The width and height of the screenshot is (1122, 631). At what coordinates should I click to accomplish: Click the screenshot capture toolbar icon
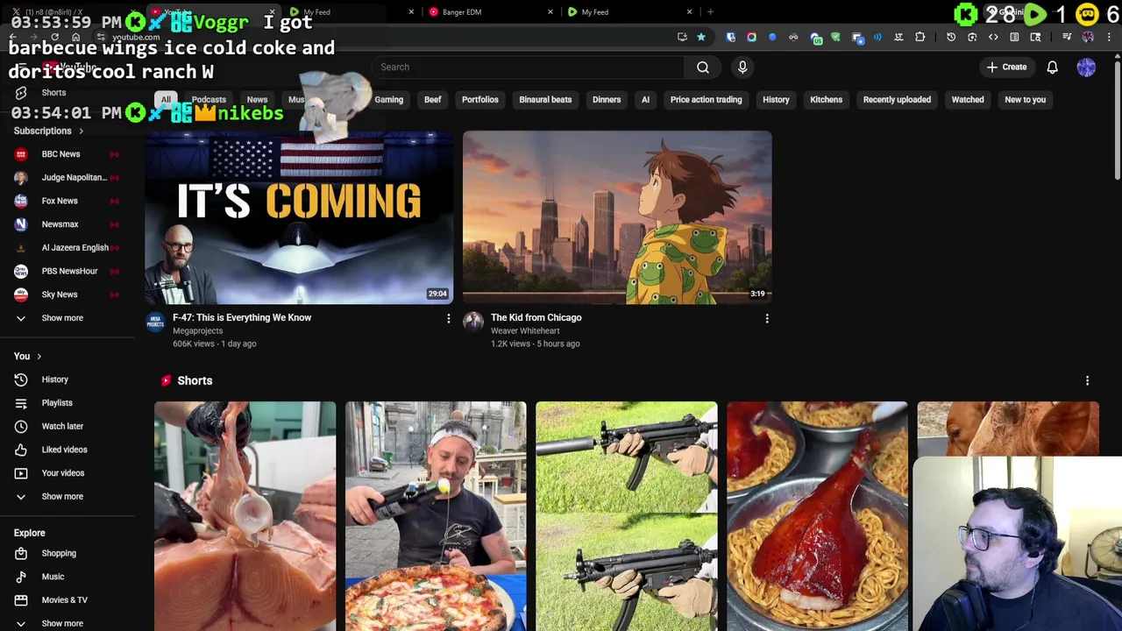coord(972,37)
